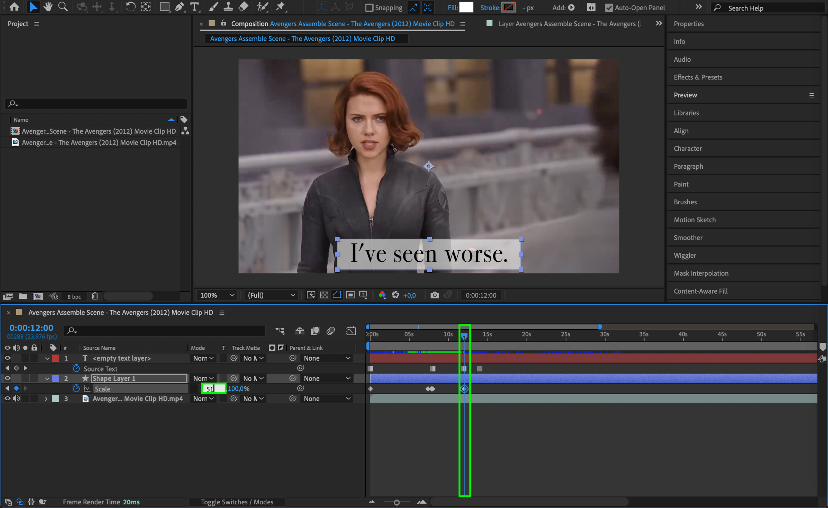Select the Horizontal Type tool

194,7
